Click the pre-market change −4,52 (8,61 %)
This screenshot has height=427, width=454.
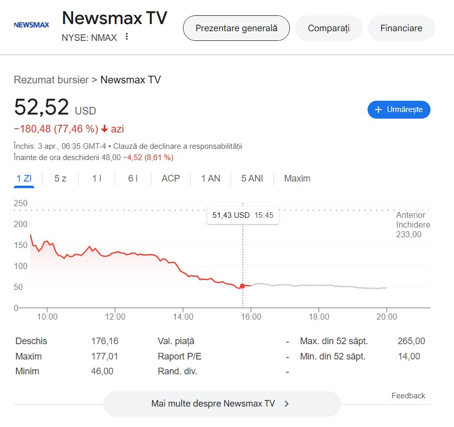pyautogui.click(x=148, y=158)
